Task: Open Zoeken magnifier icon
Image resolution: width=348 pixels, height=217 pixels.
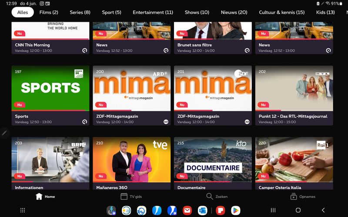Action: [x=210, y=196]
